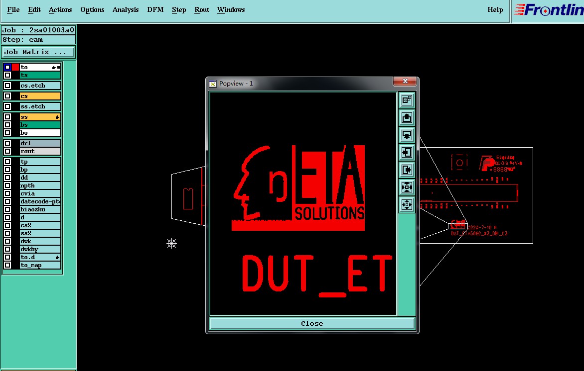Toggle display checkbox for layer ts

click(x=7, y=75)
